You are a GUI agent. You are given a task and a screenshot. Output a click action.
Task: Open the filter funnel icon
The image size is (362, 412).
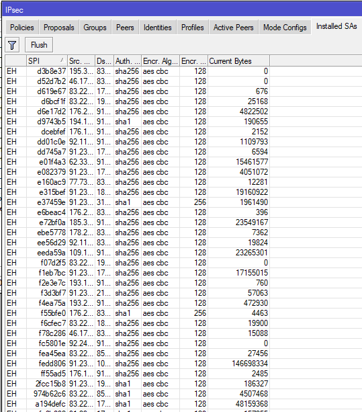(12, 45)
